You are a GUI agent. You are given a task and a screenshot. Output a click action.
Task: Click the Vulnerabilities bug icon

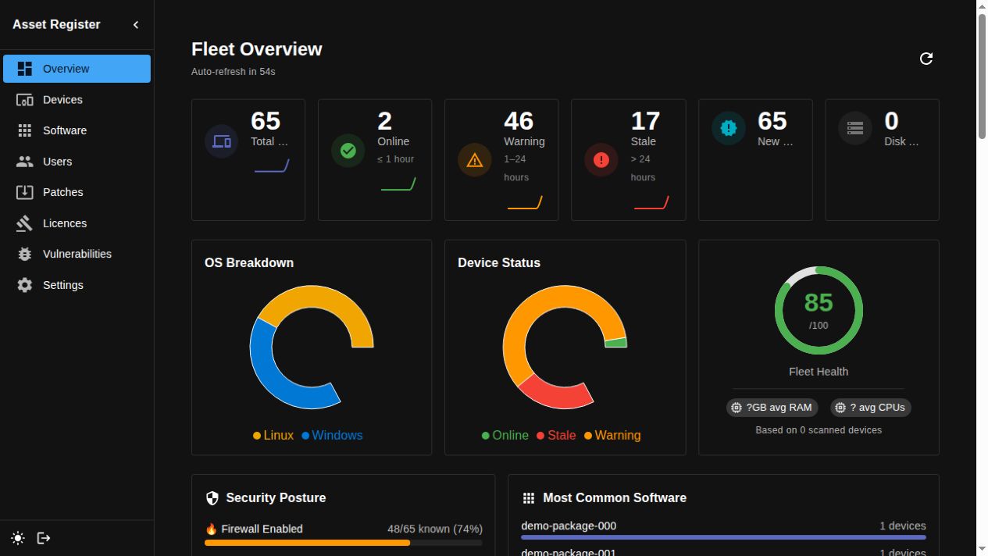pos(25,254)
